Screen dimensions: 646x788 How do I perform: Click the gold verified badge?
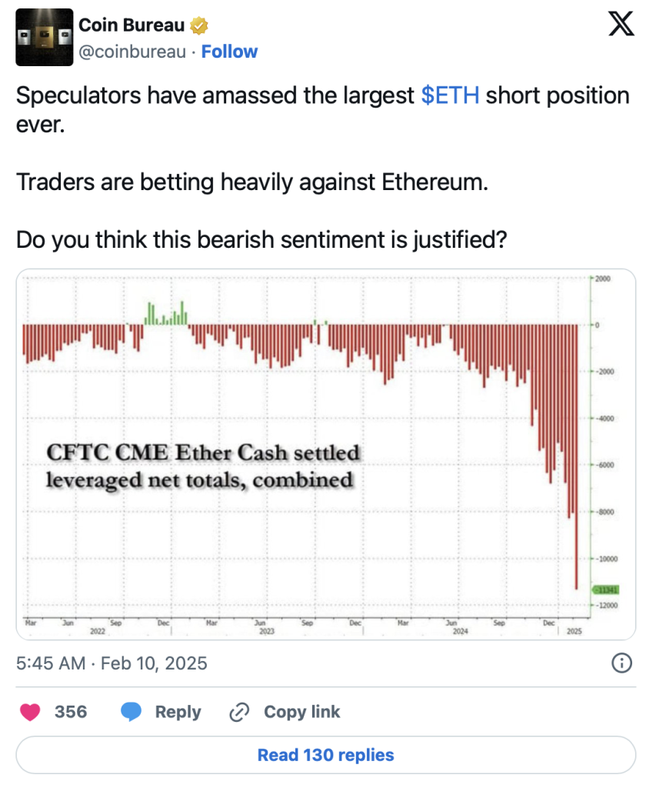(x=199, y=25)
